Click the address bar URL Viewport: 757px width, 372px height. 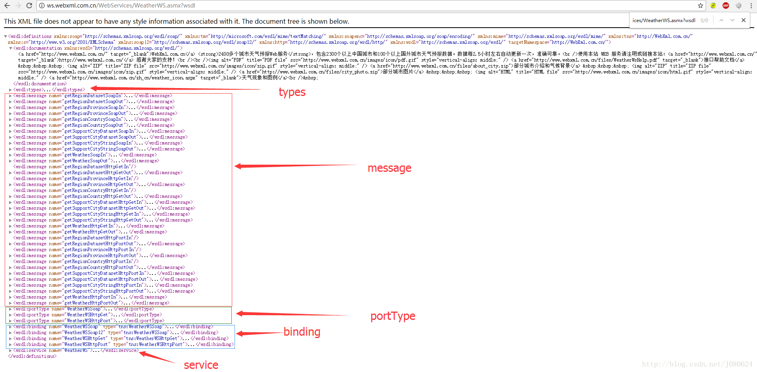coord(121,6)
